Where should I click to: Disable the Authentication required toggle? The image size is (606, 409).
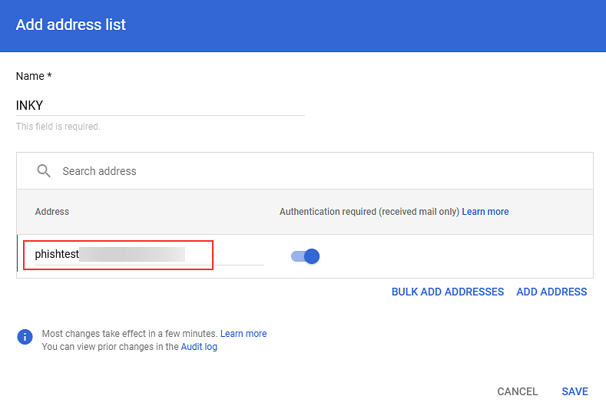point(306,256)
